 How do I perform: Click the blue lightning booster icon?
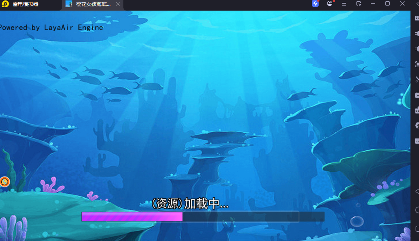(x=315, y=4)
